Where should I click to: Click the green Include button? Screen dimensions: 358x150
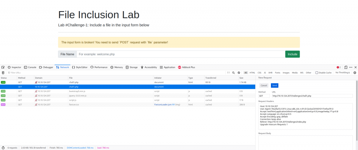coord(292,54)
